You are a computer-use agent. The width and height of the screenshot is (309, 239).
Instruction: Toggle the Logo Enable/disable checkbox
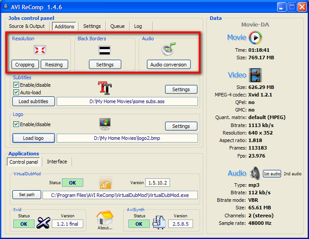(16, 124)
